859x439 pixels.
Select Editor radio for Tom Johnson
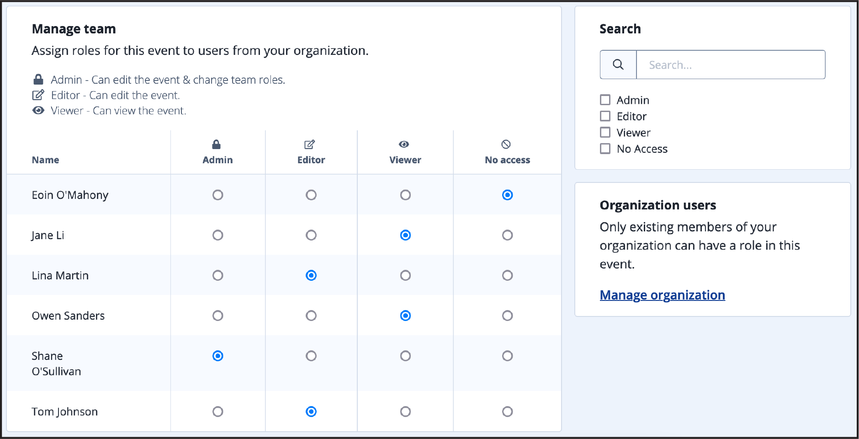[311, 412]
